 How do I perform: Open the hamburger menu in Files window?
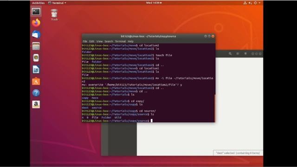pos(245,54)
